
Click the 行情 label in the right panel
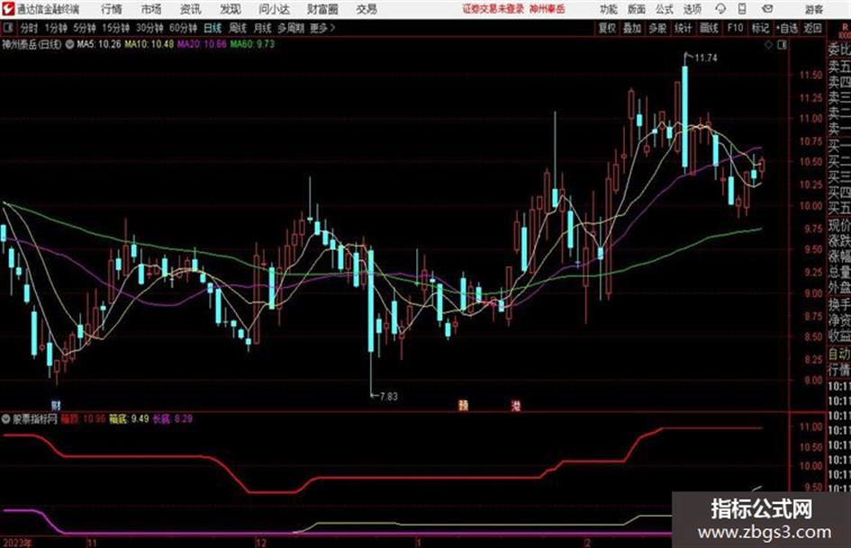pos(839,370)
